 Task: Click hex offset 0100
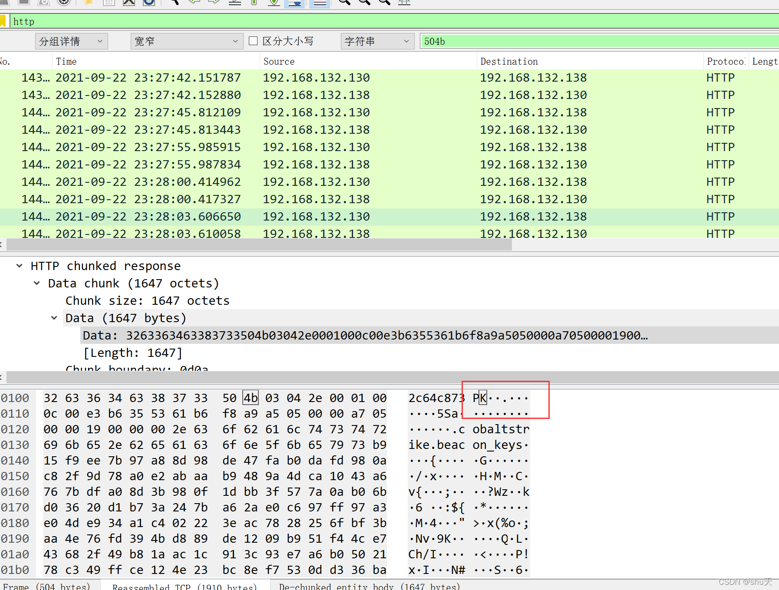point(15,398)
